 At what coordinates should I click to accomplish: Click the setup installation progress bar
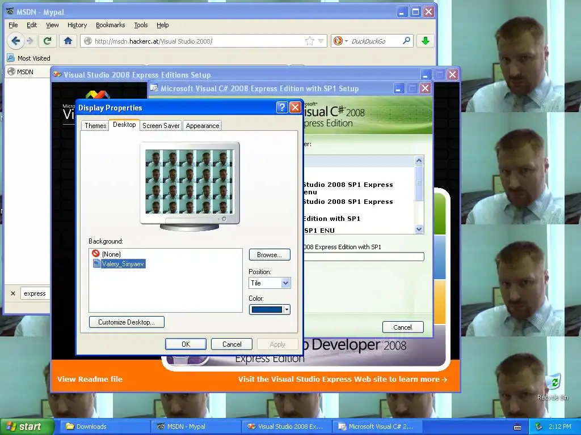(364, 257)
